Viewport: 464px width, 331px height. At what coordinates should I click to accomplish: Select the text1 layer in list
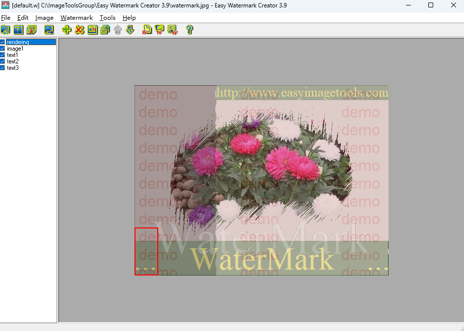point(12,55)
